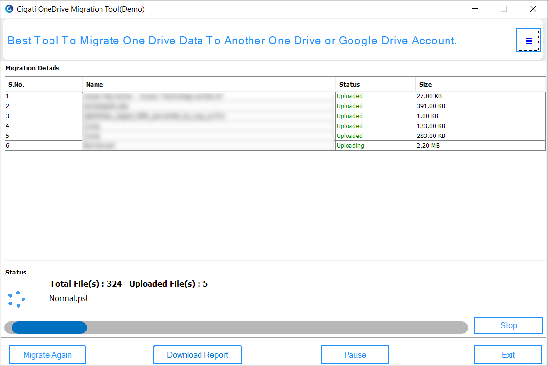The height and width of the screenshot is (366, 548).
Task: Select the 2.20 MB size cell
Action: 480,145
